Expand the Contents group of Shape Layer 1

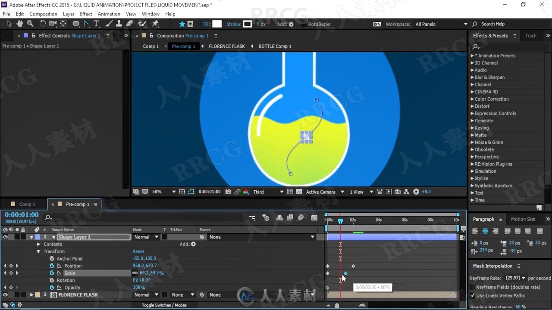pyautogui.click(x=39, y=245)
